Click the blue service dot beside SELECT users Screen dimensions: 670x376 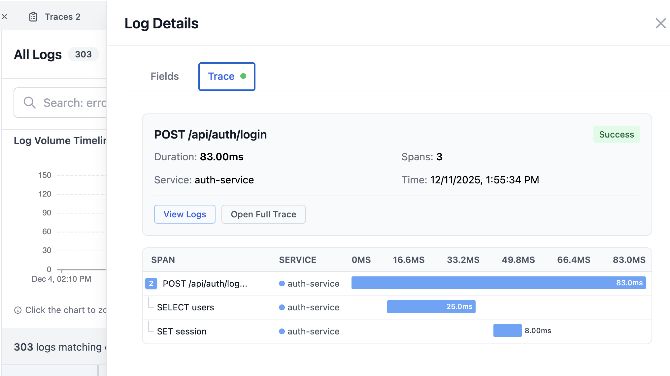coord(282,307)
